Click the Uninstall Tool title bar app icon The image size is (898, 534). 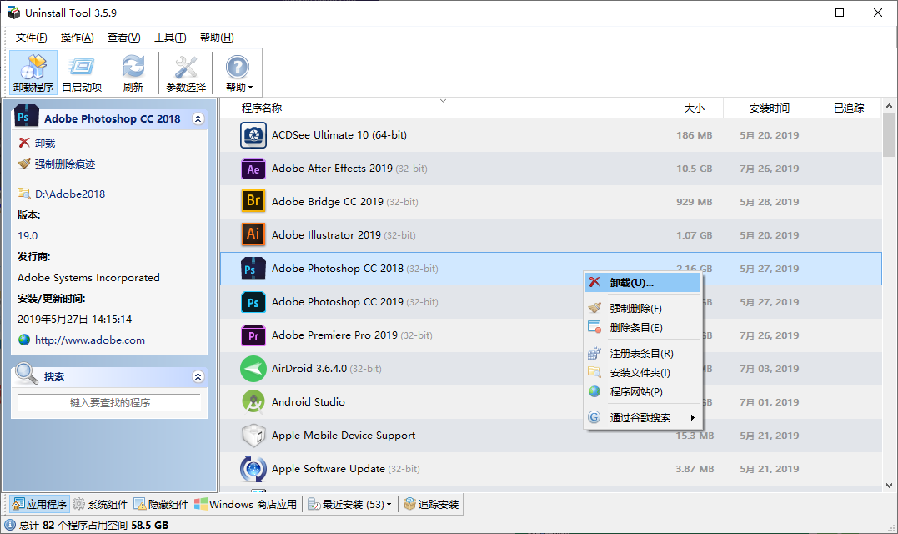[13, 12]
